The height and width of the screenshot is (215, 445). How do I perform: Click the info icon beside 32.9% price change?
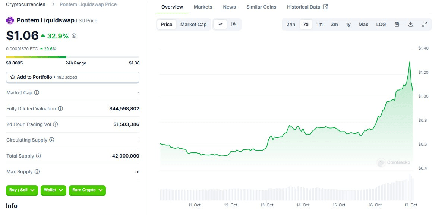(x=74, y=36)
